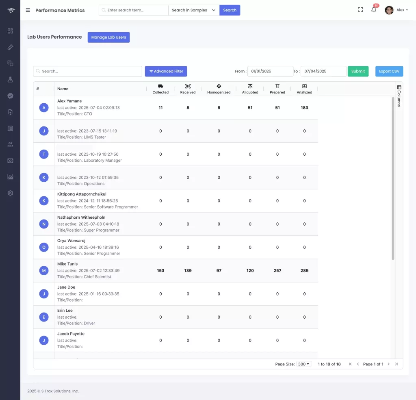
Task: Sort by the Homogenized column icon
Action: (219, 89)
